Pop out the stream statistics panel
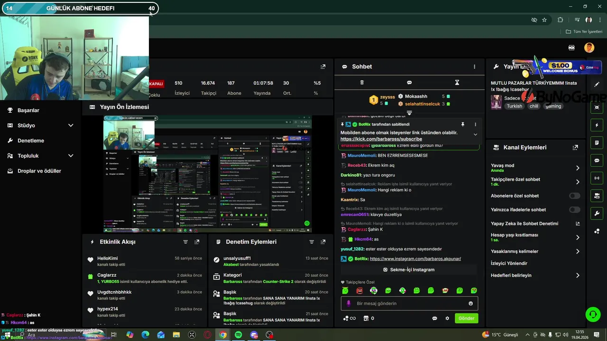Screen dimensions: 607x341 pyautogui.click(x=323, y=67)
